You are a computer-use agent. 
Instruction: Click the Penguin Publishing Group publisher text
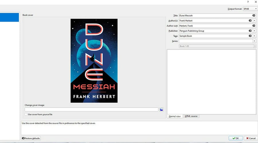pyautogui.click(x=192, y=31)
